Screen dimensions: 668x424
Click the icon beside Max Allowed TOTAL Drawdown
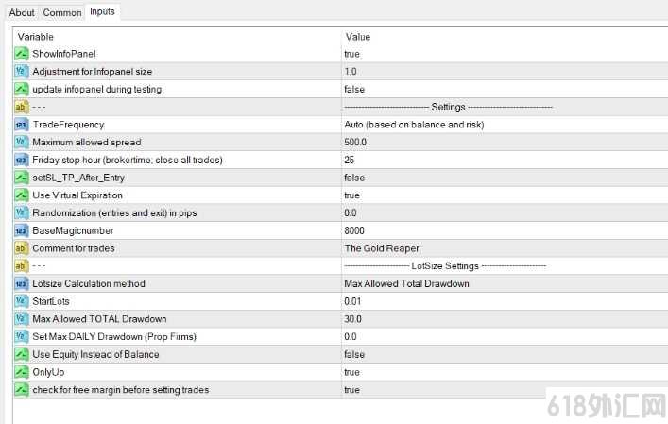coord(22,319)
